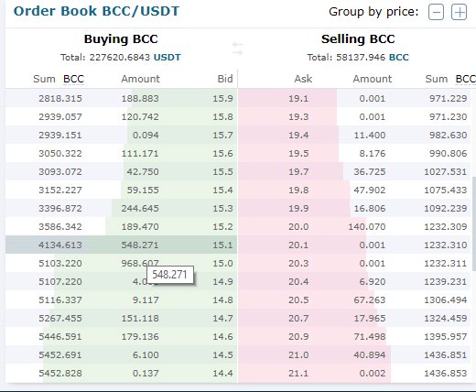Click buy amount 179.136
Image resolution: width=476 pixels, height=392 pixels.
pos(140,336)
